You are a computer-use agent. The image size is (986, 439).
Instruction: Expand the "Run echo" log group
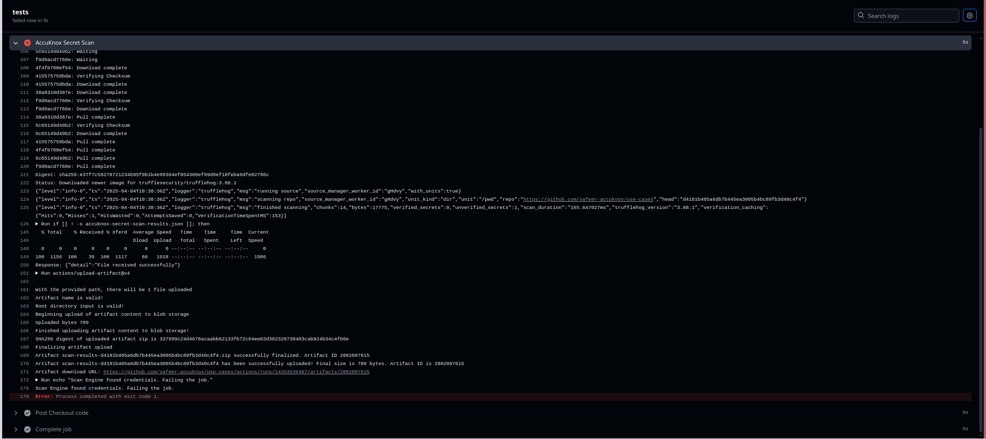click(x=37, y=380)
